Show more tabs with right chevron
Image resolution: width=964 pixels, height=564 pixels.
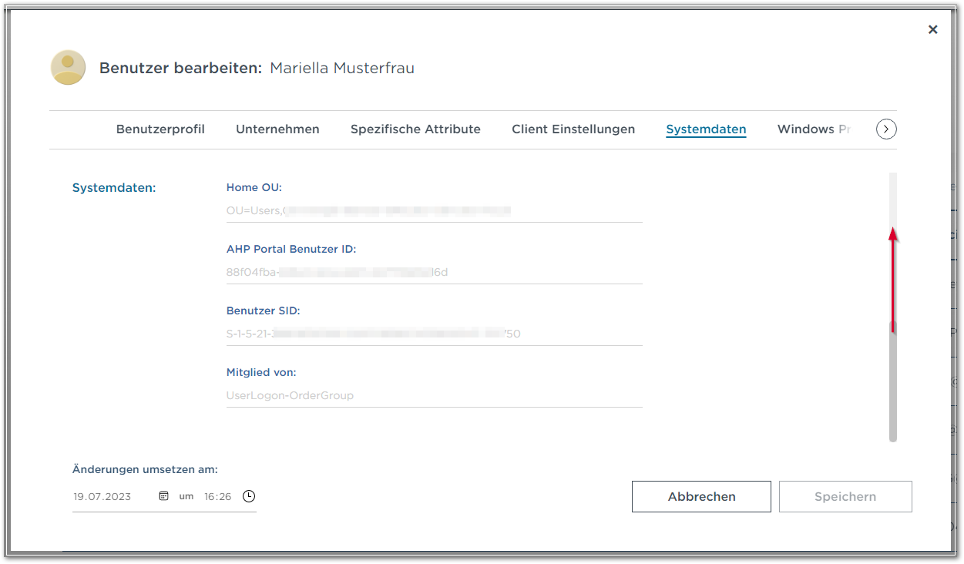coord(886,129)
